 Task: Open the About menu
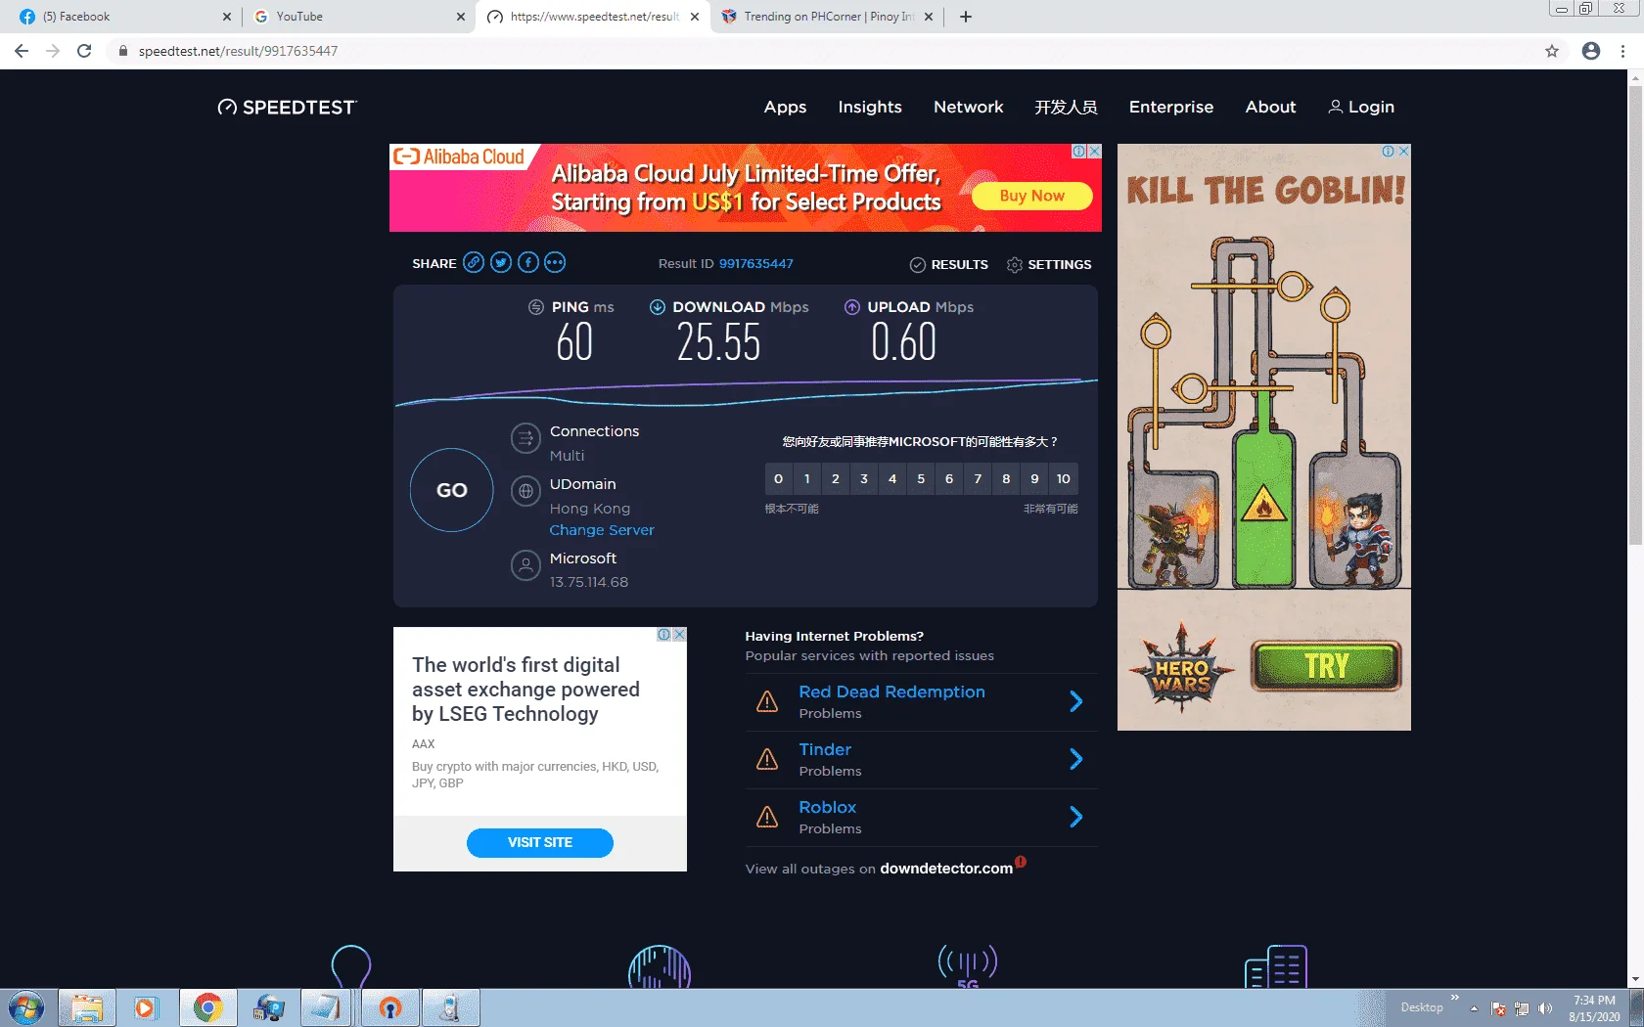pyautogui.click(x=1271, y=108)
